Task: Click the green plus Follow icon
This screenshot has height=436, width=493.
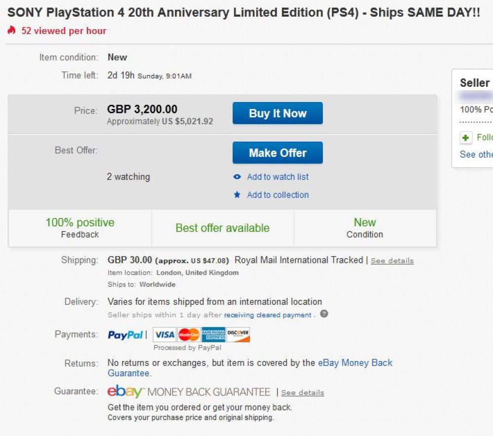Action: (x=466, y=138)
